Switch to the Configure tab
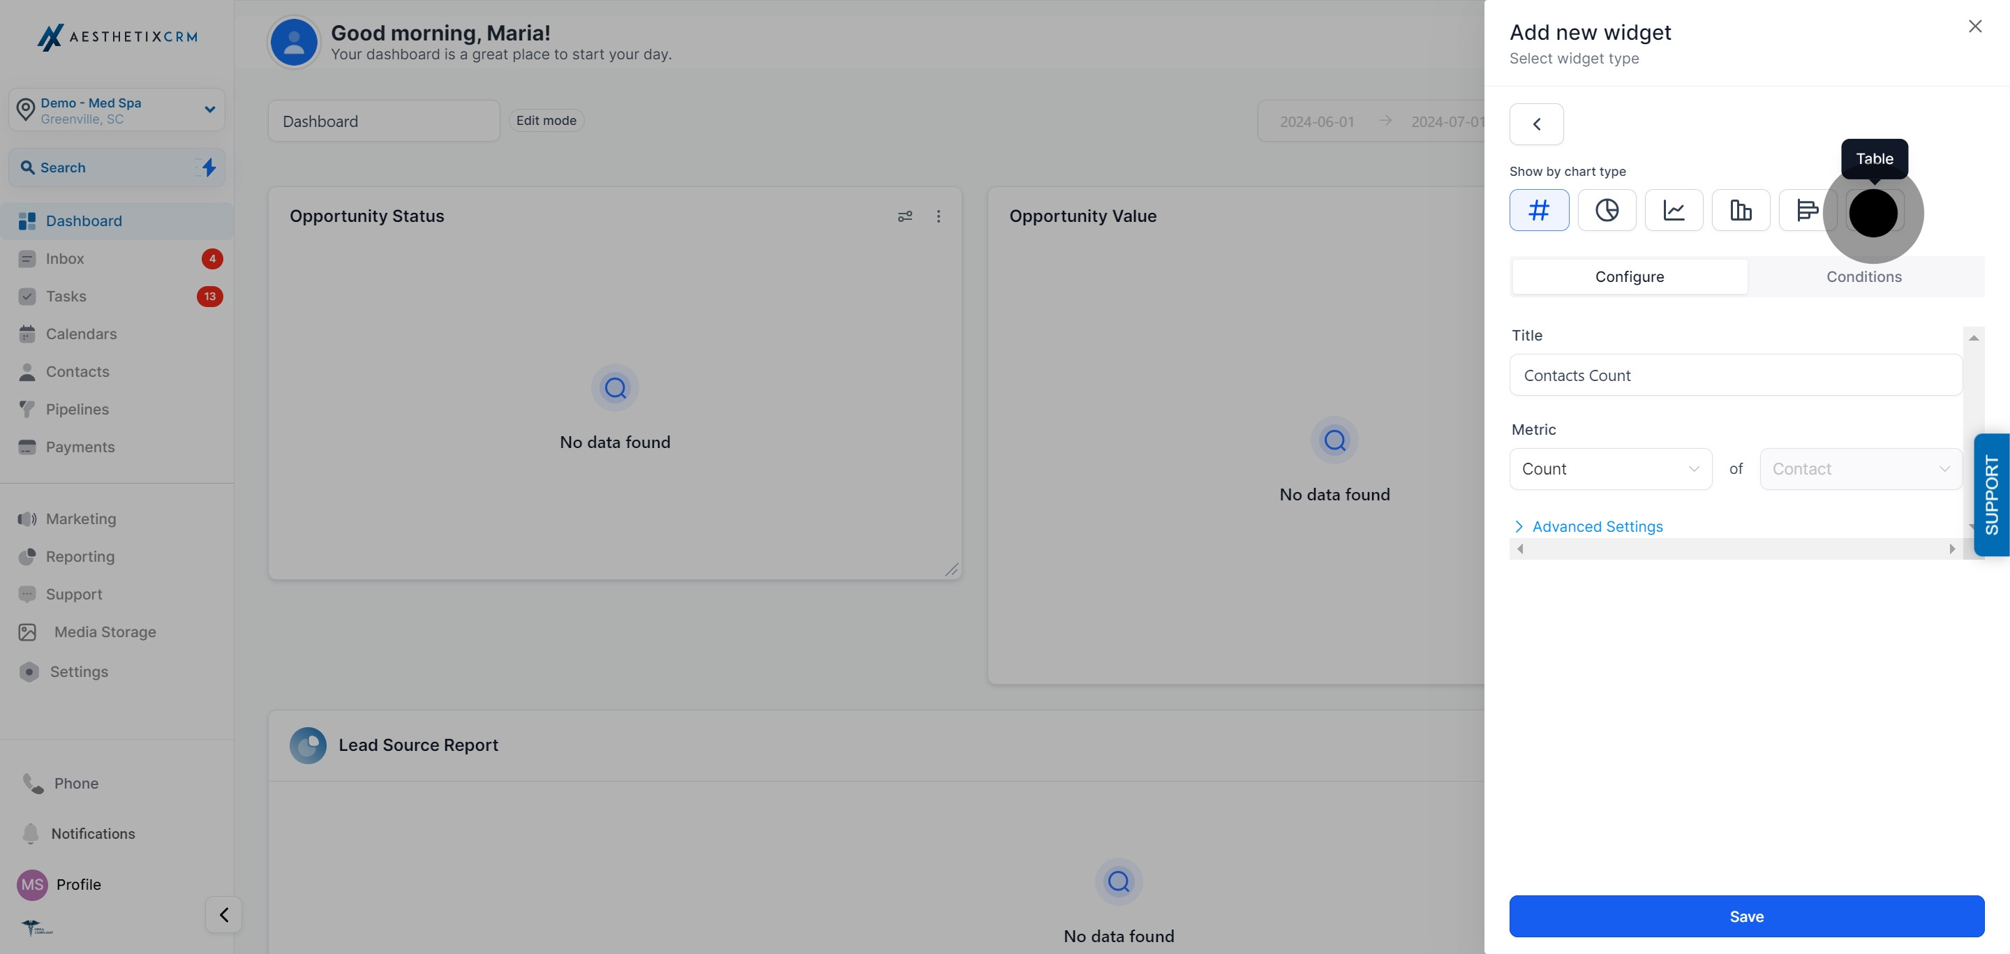Viewport: 2010px width, 954px height. click(1629, 277)
